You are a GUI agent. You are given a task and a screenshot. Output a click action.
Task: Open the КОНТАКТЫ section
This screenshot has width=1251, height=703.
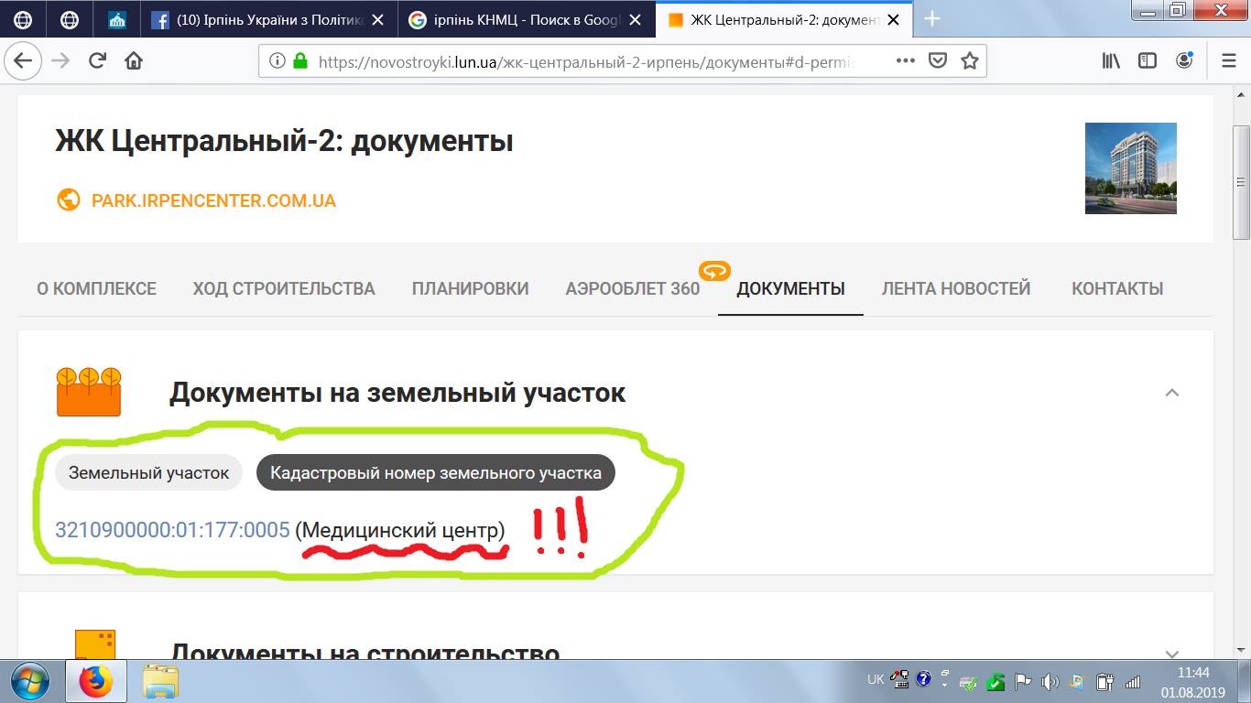coord(1117,288)
